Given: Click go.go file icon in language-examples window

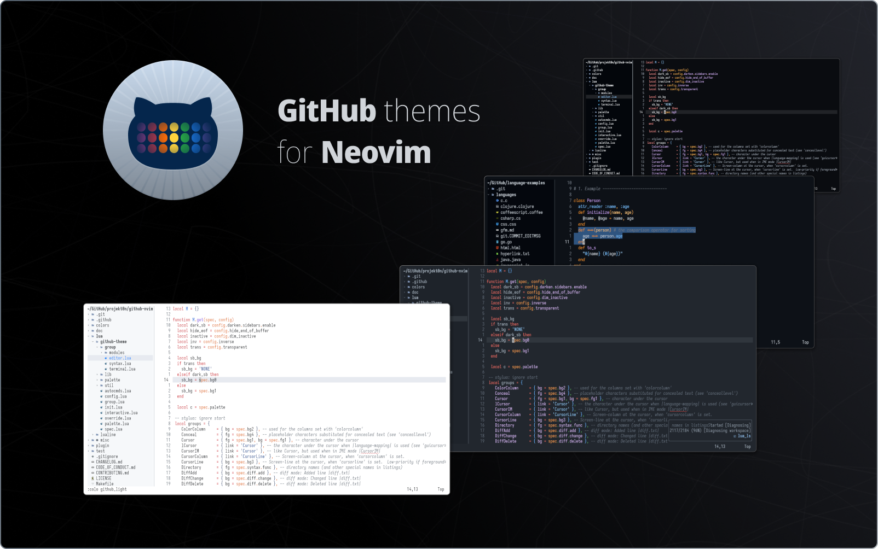Looking at the screenshot, I should click(497, 242).
